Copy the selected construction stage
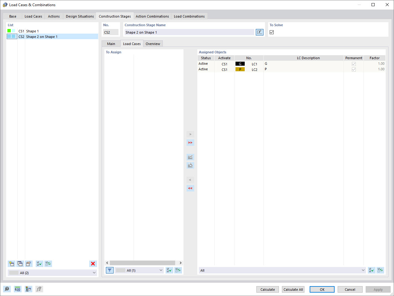This screenshot has height=296, width=394. coord(20,264)
